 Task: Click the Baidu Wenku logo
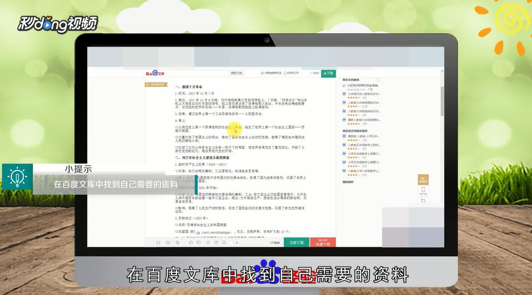[155, 73]
